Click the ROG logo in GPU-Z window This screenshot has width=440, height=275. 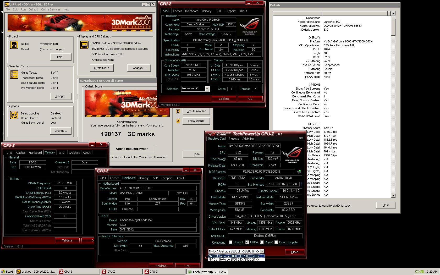coord(292,155)
